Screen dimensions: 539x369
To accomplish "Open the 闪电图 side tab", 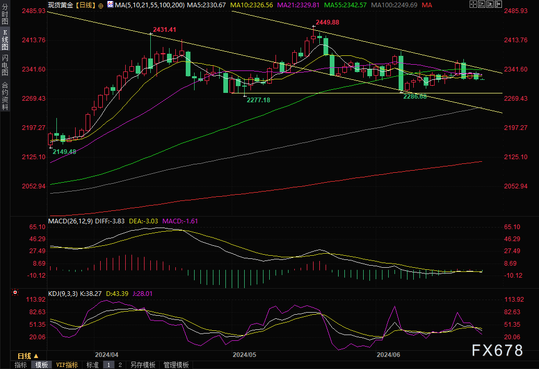I will pos(5,65).
